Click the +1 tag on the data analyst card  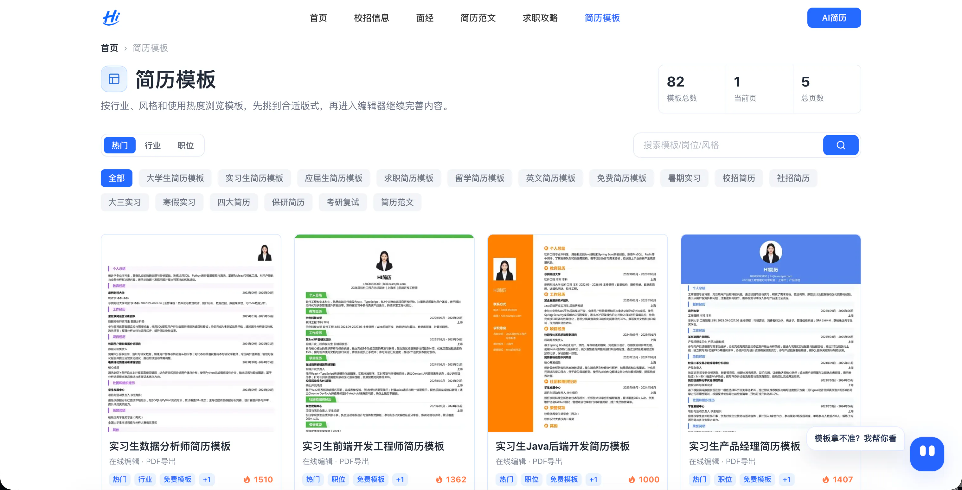207,479
